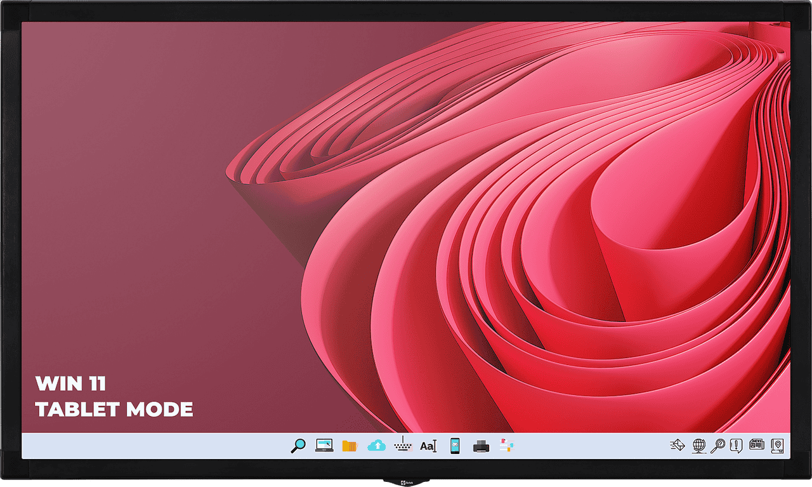Open the keyboard icon in taskbar
The width and height of the screenshot is (812, 487).
[x=402, y=446]
